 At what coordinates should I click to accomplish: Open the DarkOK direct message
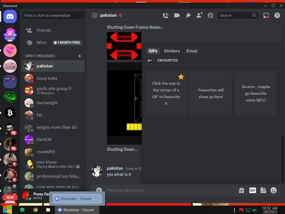(x=53, y=140)
